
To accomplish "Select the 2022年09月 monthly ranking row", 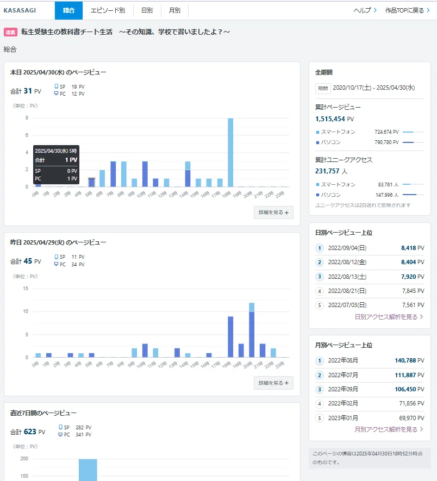I will point(370,390).
